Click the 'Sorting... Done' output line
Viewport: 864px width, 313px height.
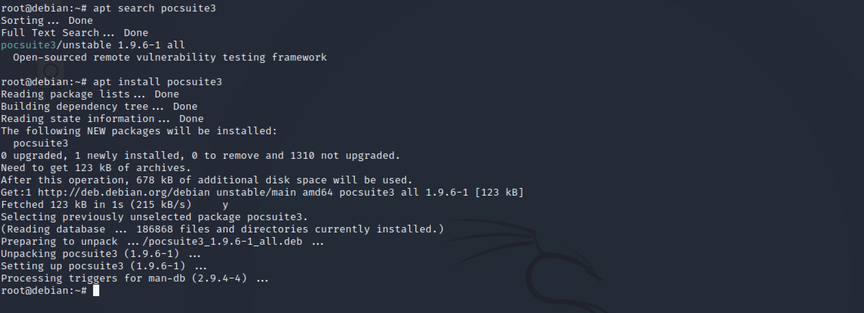pos(47,20)
